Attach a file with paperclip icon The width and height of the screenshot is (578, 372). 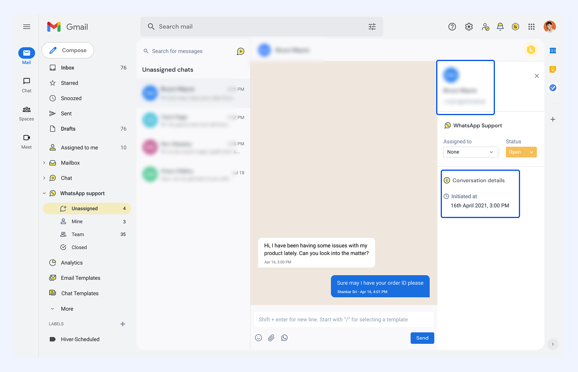coord(271,338)
